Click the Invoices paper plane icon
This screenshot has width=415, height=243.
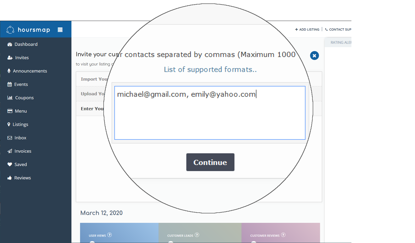tap(10, 151)
